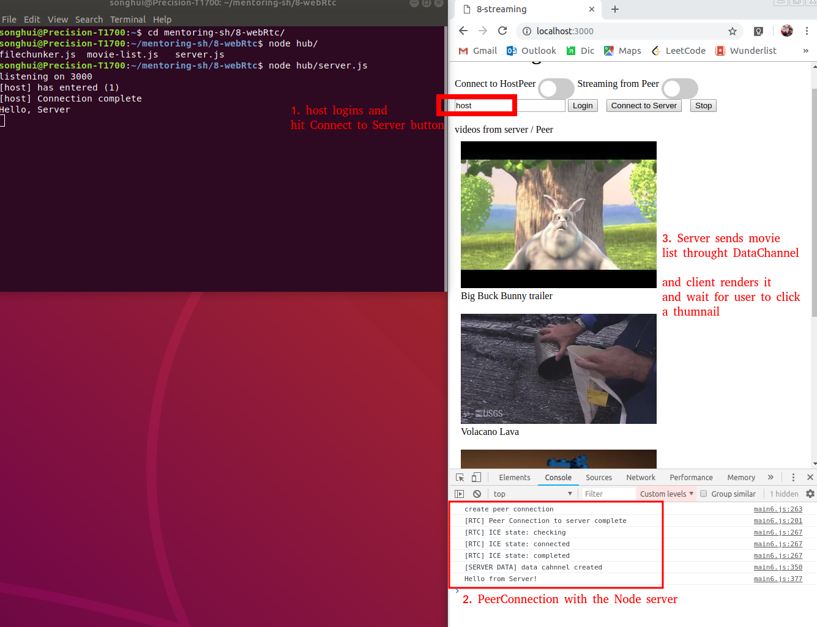Open main6.js:350 source link
This screenshot has width=817, height=627.
coord(778,567)
